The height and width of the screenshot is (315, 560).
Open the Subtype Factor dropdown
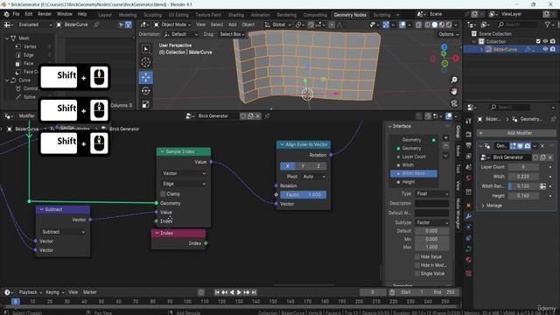point(431,222)
